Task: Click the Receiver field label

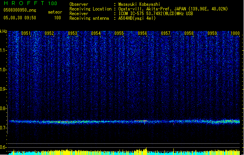Action: (x=79, y=14)
